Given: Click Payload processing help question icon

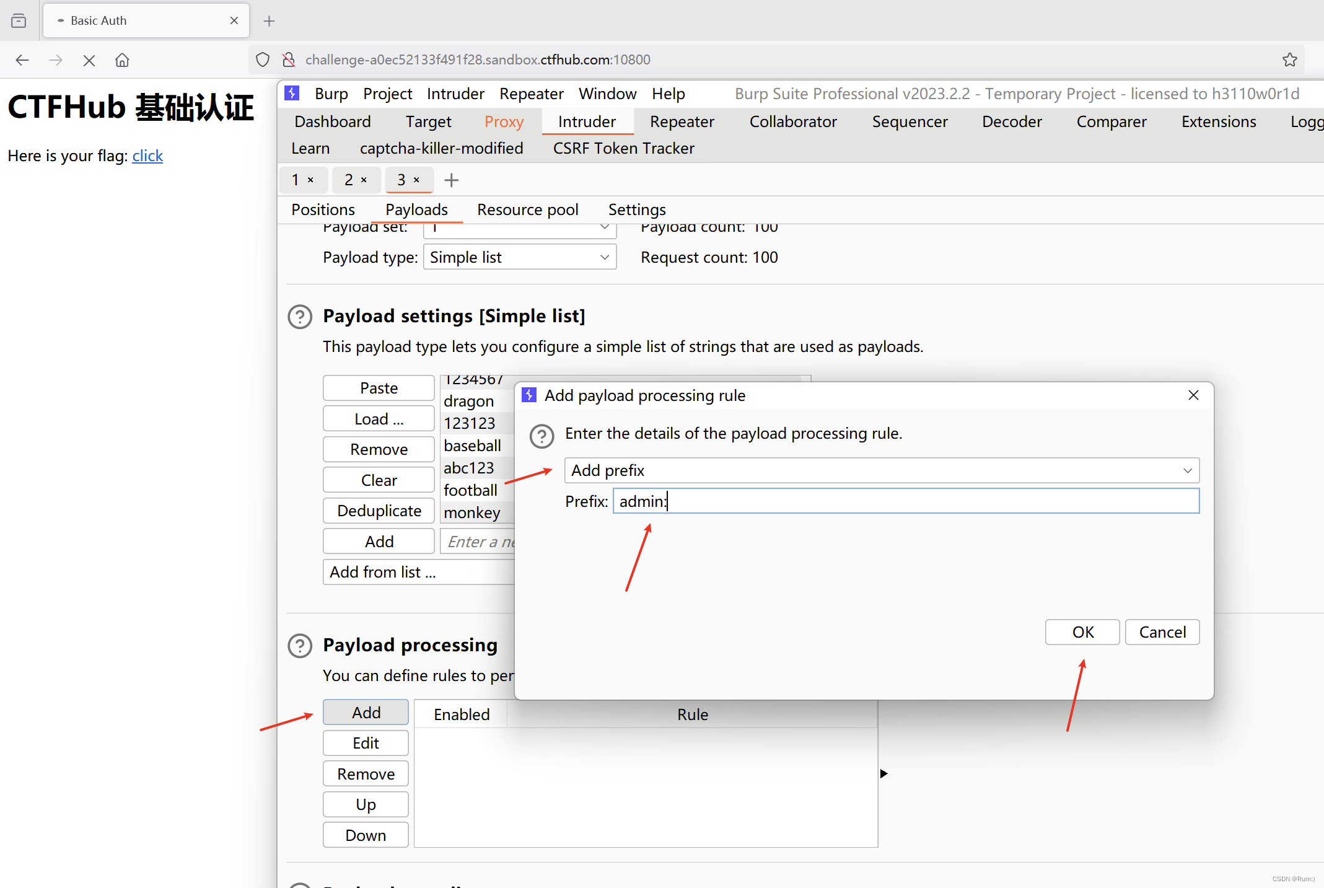Looking at the screenshot, I should (300, 646).
